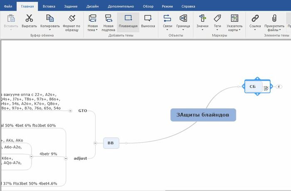Open the notes icon on СБ topic
This screenshot has width=291, height=191.
click(x=266, y=88)
